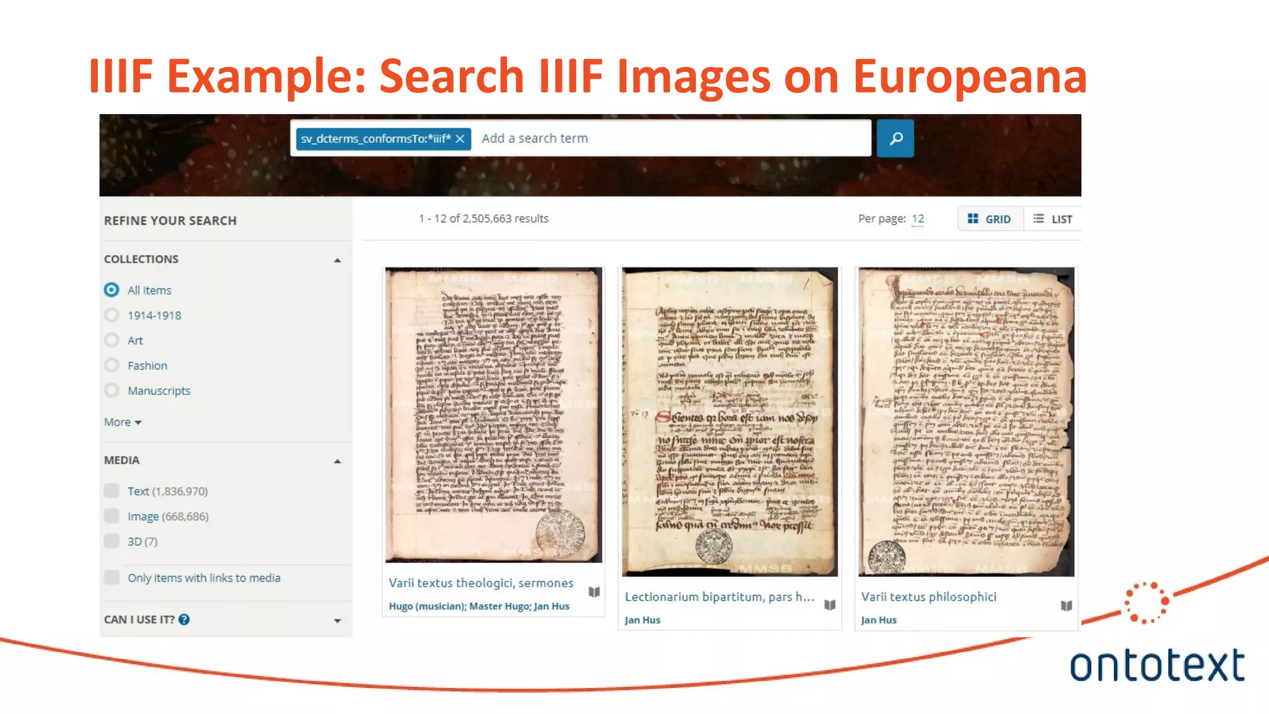Expand More collections list

point(122,422)
